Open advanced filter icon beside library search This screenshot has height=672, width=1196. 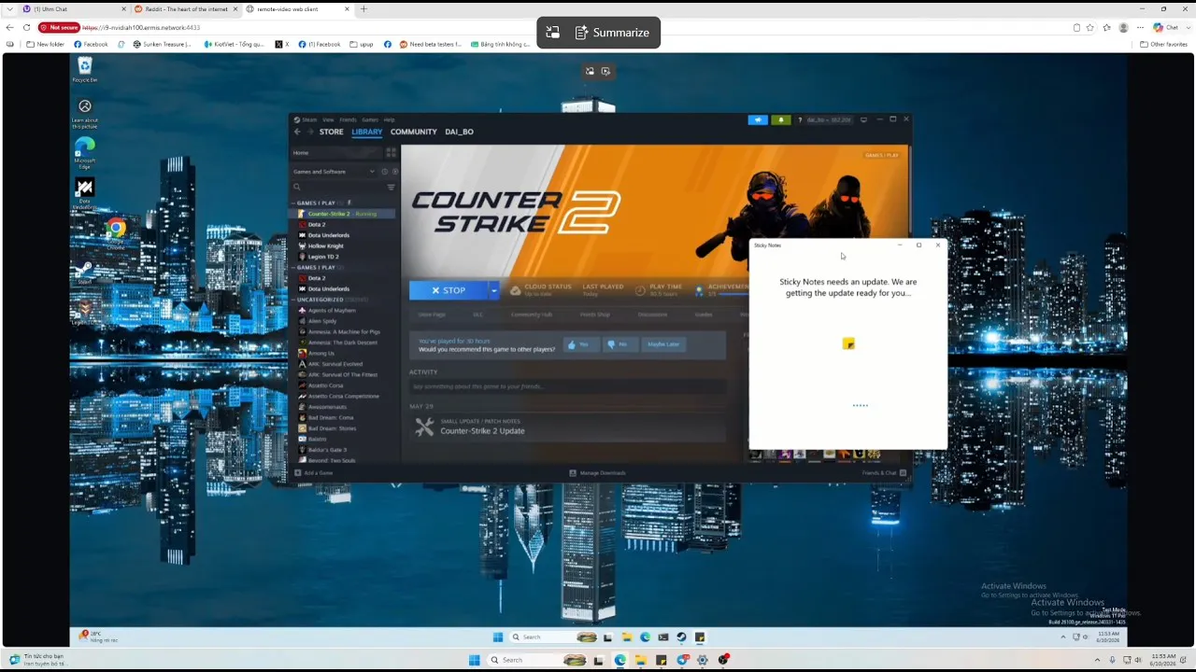tap(391, 187)
